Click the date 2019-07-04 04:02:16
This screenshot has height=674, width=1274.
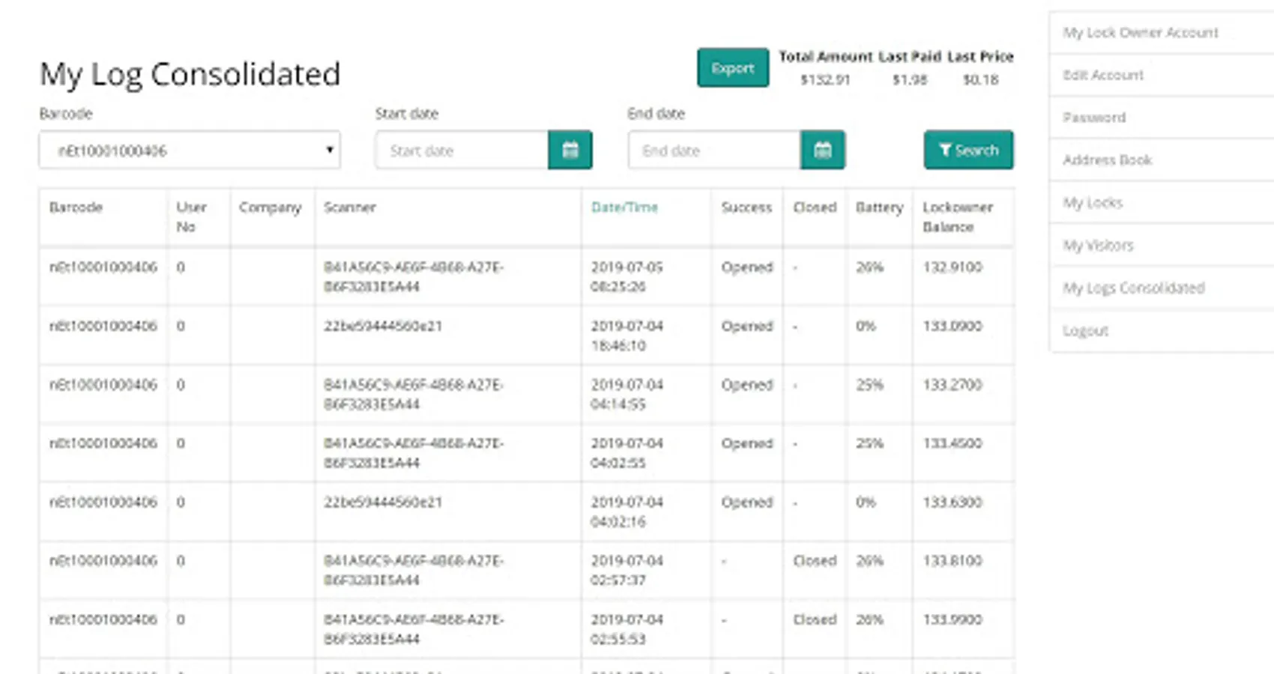pos(627,512)
